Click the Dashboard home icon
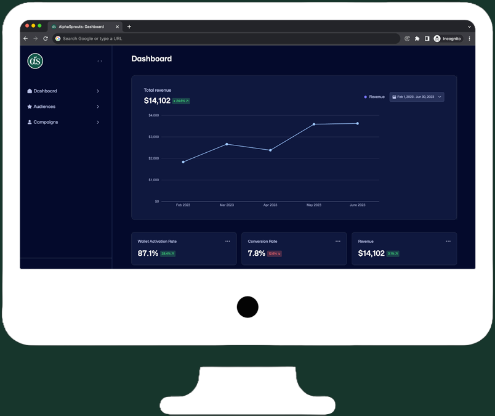Screen dimensions: 495x416 click(x=30, y=91)
